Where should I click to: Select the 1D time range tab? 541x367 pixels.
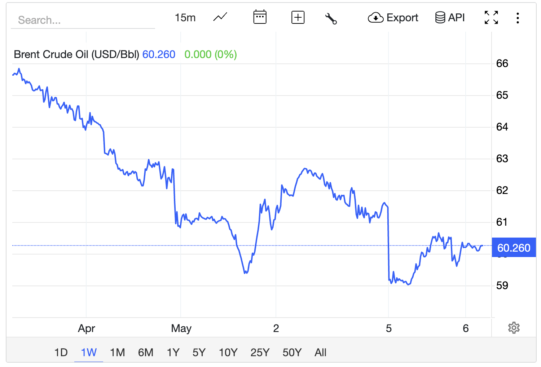[61, 352]
